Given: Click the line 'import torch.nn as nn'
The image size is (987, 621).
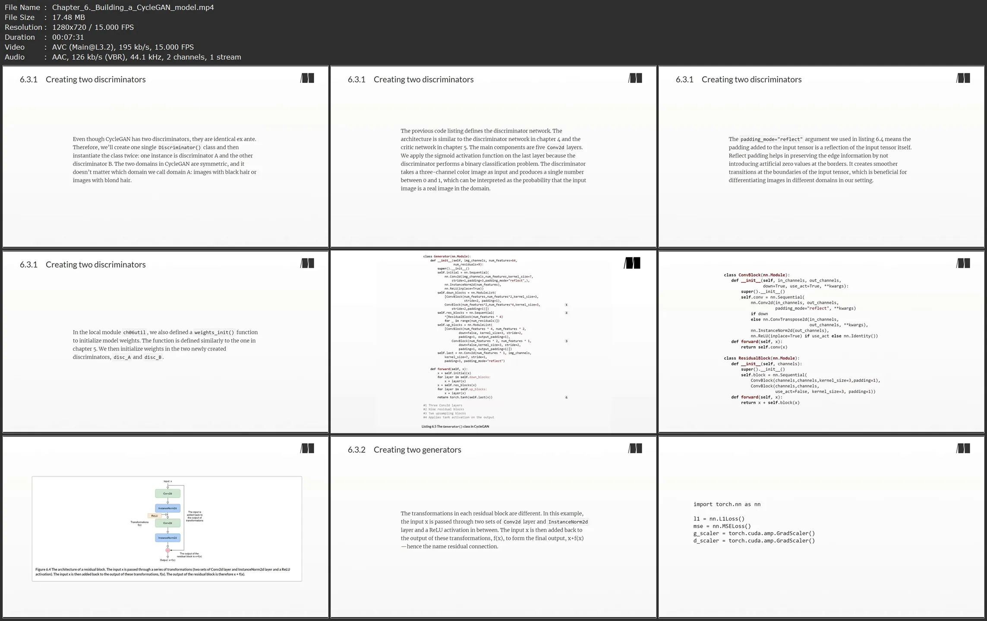Looking at the screenshot, I should coord(727,504).
